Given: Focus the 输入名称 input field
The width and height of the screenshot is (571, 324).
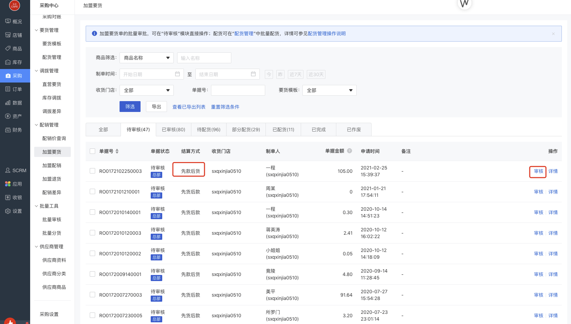Looking at the screenshot, I should click(x=204, y=58).
